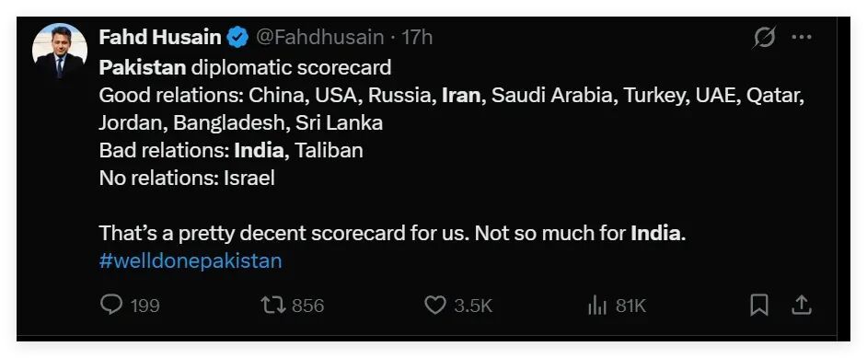Viewport: 867px width, 358px height.
Task: Click the 199 replies count
Action: (x=144, y=306)
